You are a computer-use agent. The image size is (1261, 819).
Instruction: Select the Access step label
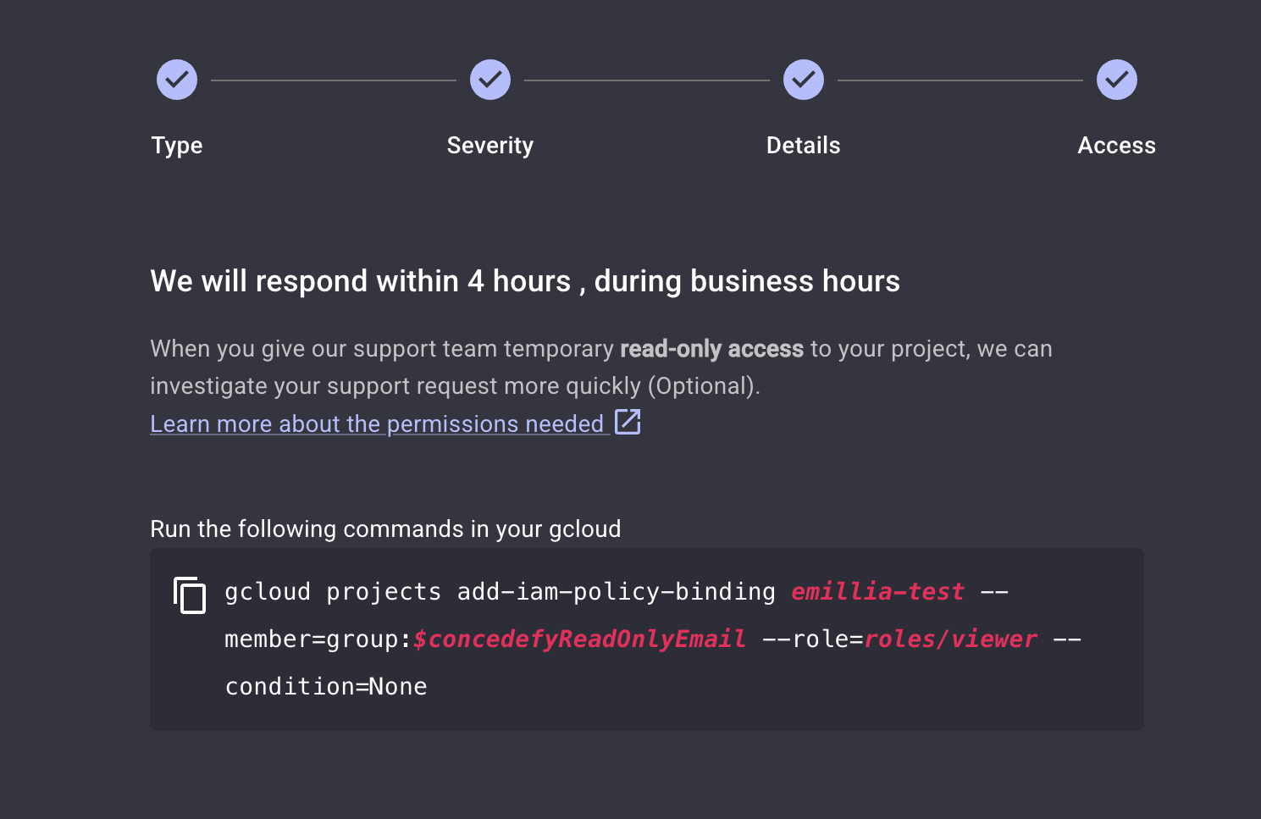pyautogui.click(x=1116, y=146)
